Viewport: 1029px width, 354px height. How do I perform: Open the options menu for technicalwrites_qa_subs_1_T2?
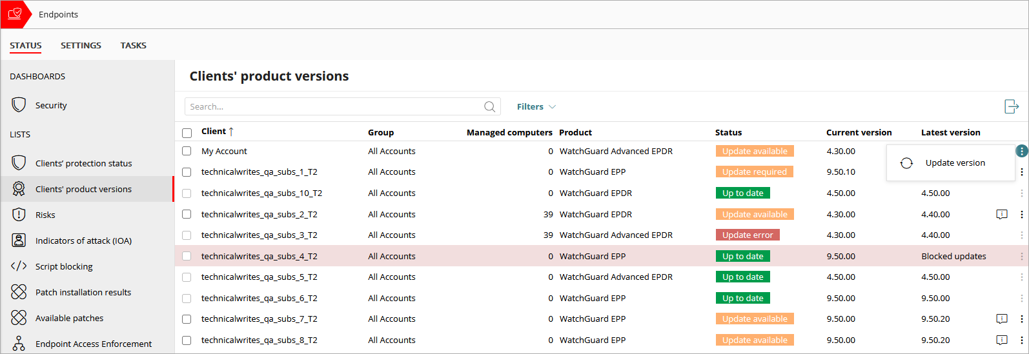click(1021, 172)
